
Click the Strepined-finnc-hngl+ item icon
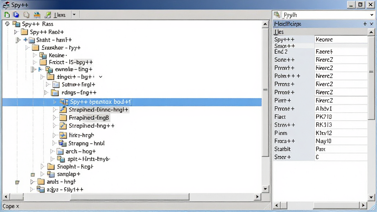point(63,110)
